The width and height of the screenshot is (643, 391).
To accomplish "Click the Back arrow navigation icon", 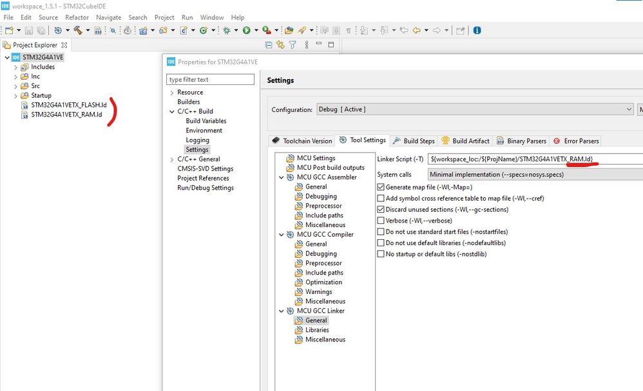I will [x=417, y=30].
